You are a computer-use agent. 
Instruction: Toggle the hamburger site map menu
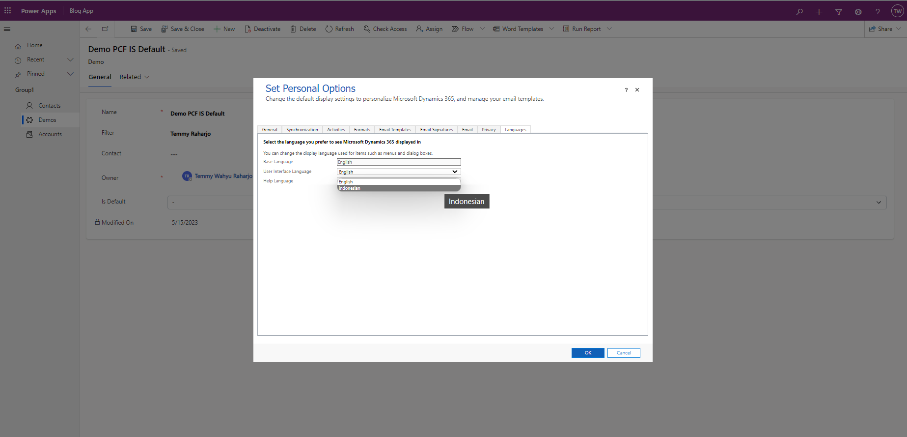point(7,29)
